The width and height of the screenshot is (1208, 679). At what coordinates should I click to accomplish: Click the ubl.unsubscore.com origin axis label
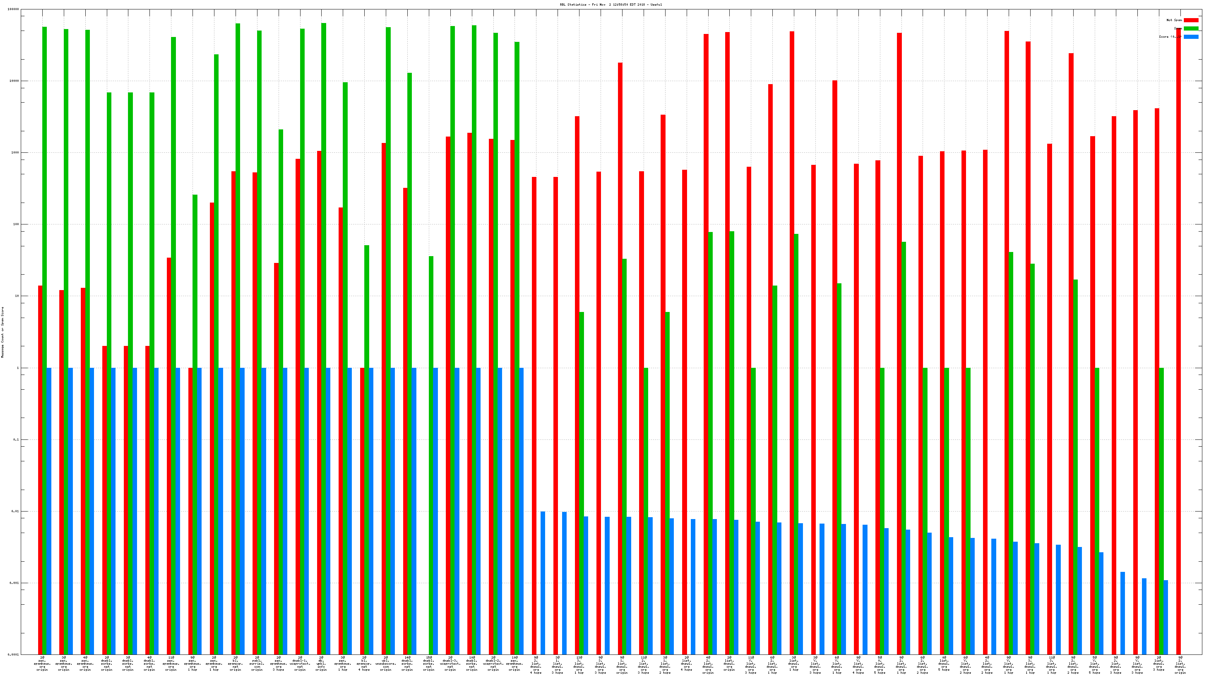click(x=385, y=664)
